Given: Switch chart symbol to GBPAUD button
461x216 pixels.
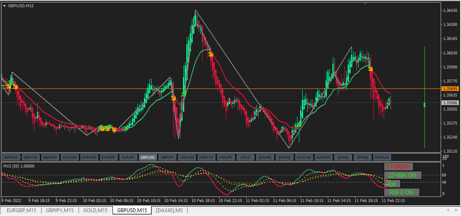Looking at the screenshot, I should coord(11,157).
